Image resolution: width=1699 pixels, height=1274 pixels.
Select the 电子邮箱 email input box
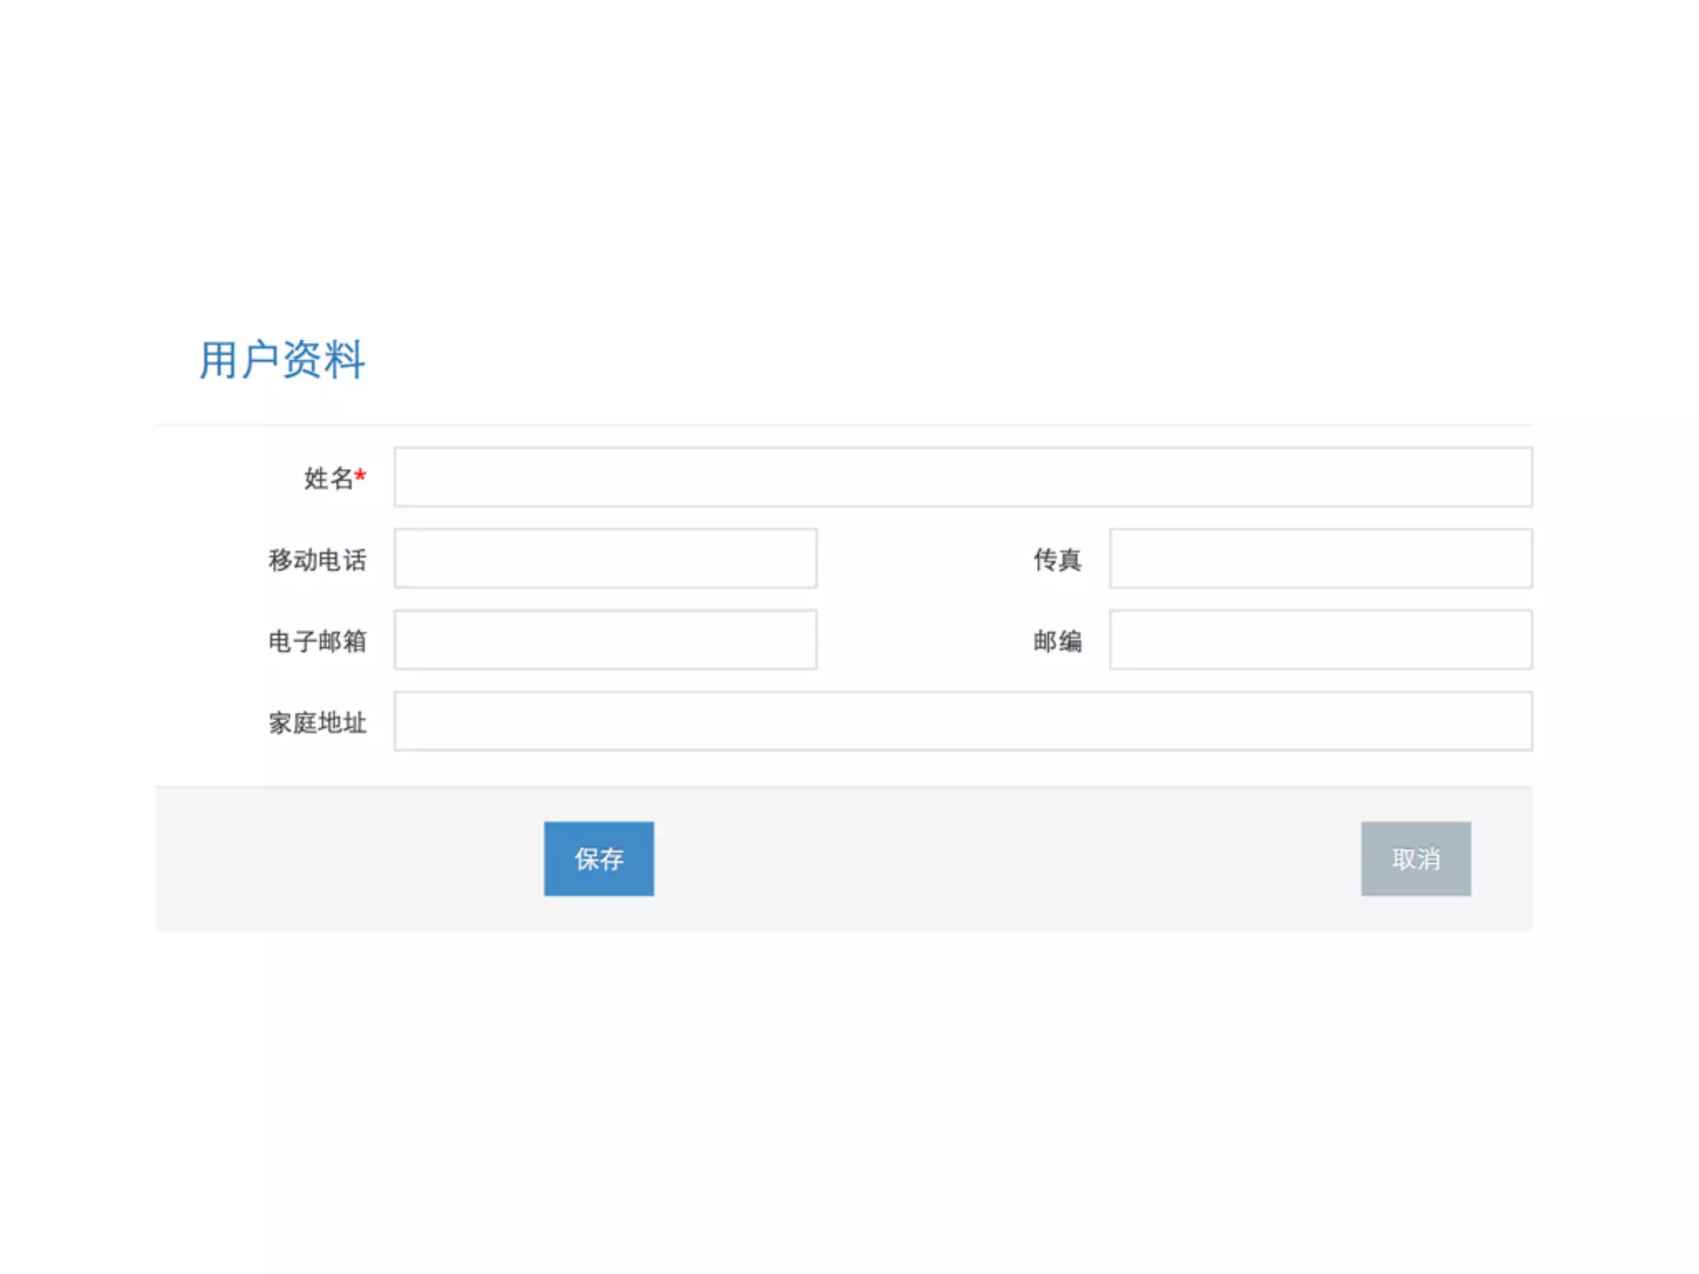pyautogui.click(x=606, y=639)
